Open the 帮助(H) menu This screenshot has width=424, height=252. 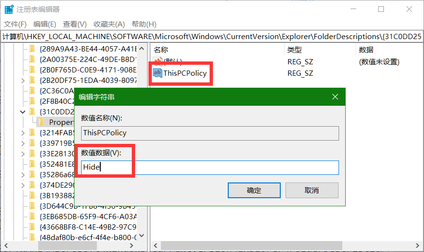144,24
